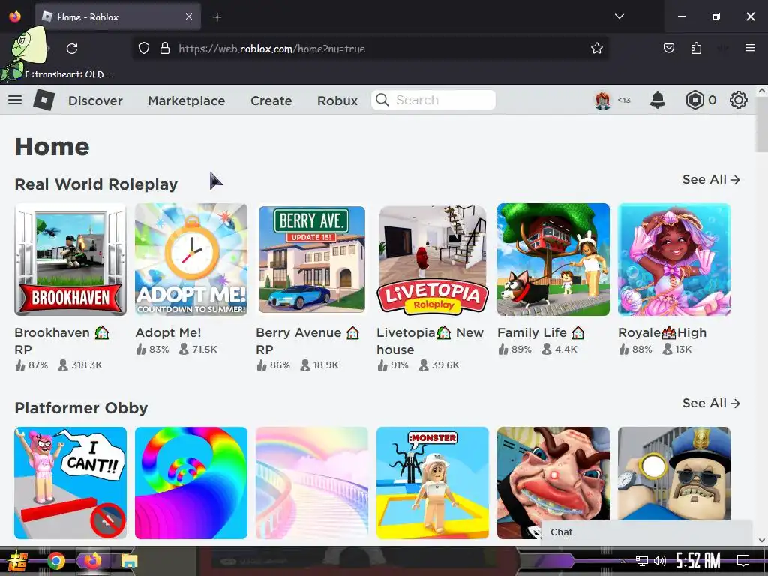Screen dimensions: 768x576
Task: Open the Robux balance icon
Action: point(694,100)
